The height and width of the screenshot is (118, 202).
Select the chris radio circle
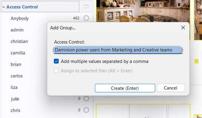[x=86, y=110]
